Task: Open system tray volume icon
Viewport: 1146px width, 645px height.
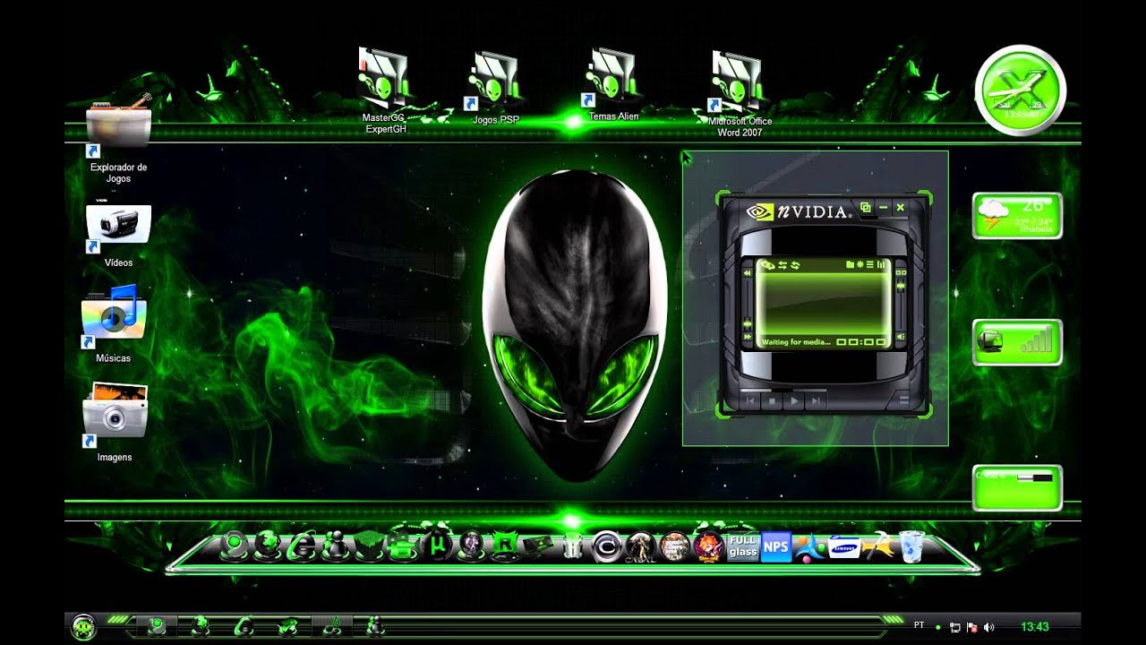Action: tap(988, 627)
